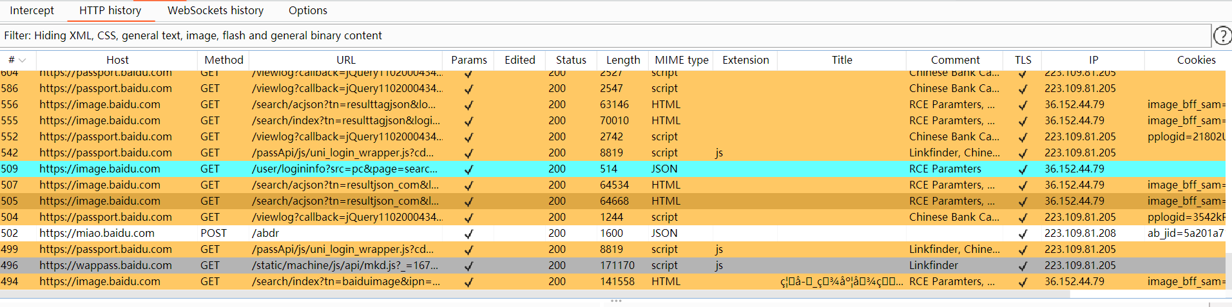Image resolution: width=1232 pixels, height=307 pixels.
Task: Click length 171170 in row 496
Action: click(x=617, y=265)
